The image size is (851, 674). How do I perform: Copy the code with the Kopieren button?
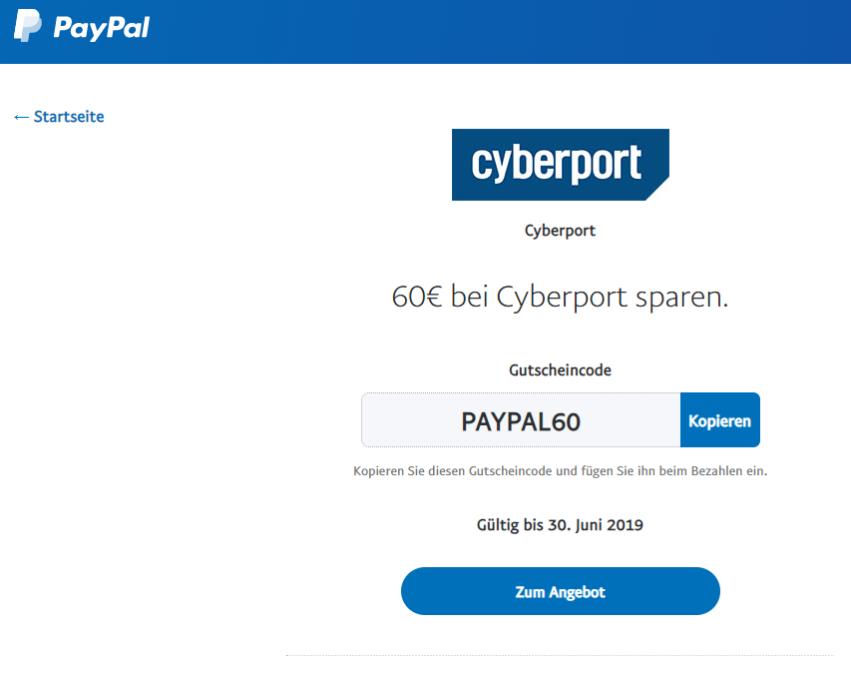tap(719, 420)
